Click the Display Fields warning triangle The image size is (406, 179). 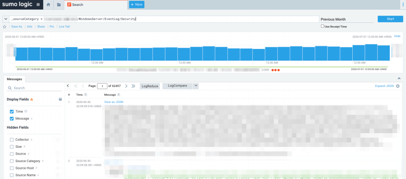pyautogui.click(x=32, y=99)
